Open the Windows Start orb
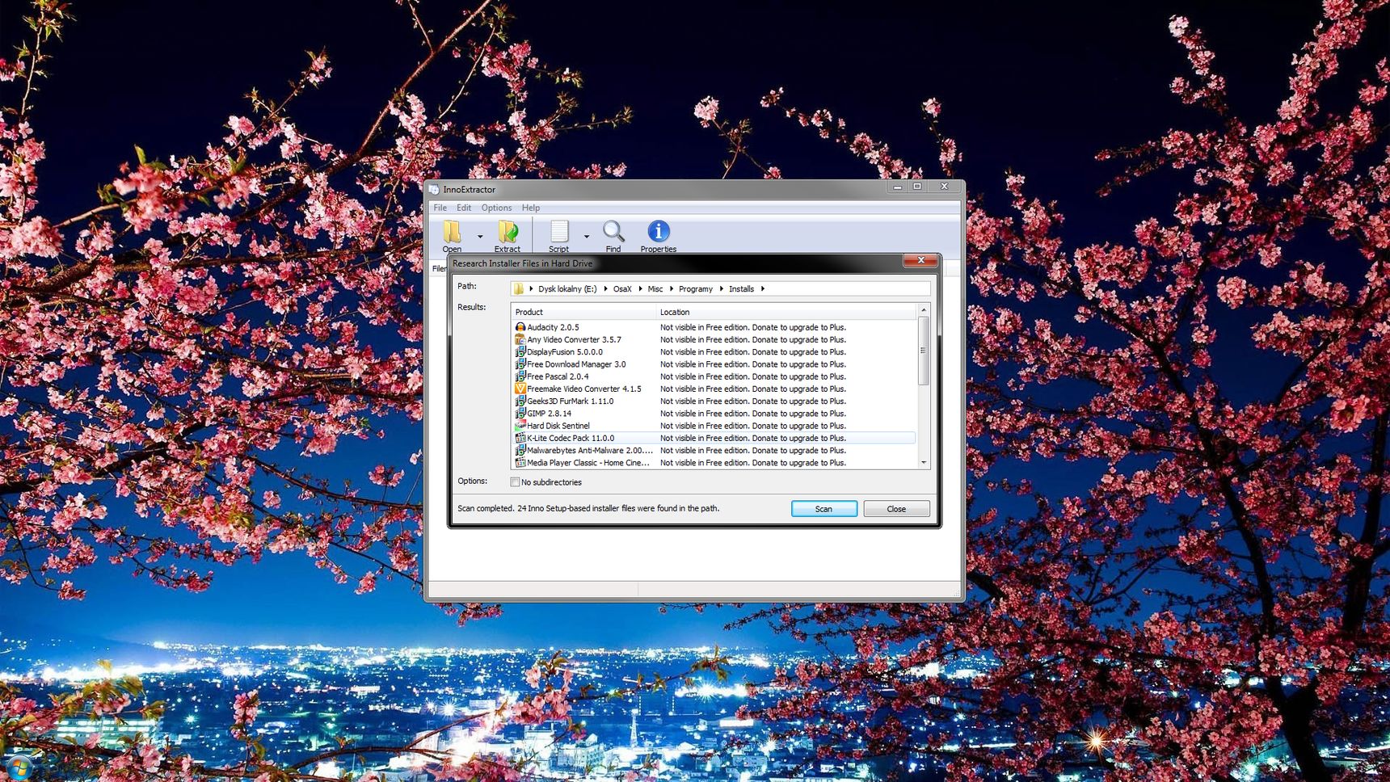1390x782 pixels. [18, 767]
